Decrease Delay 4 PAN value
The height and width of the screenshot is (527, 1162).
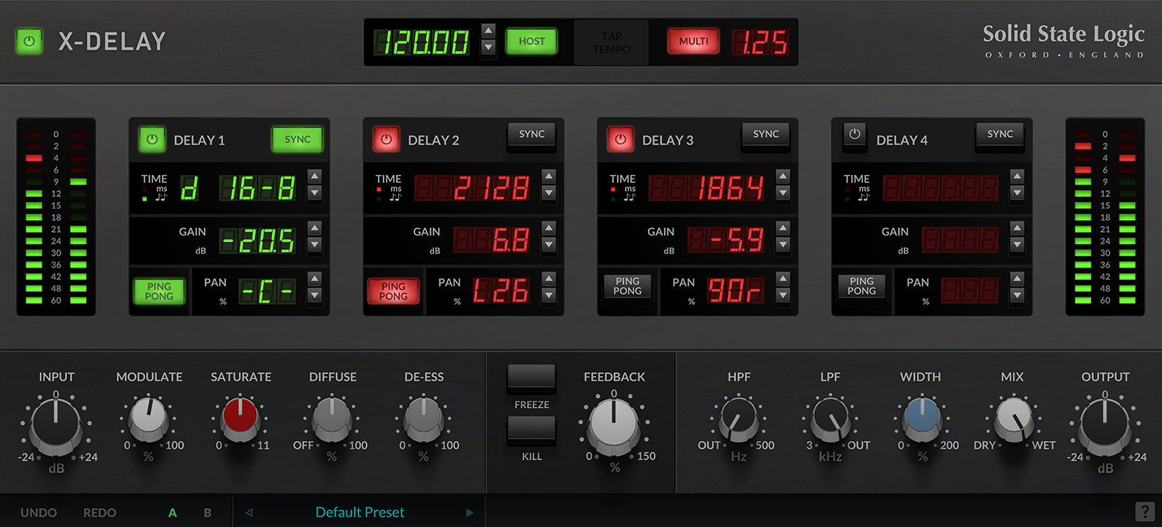1017,295
